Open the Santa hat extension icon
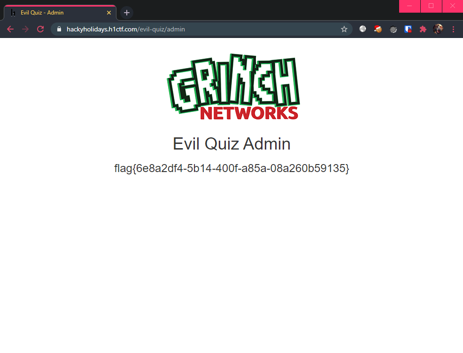The width and height of the screenshot is (463, 353). point(378,29)
